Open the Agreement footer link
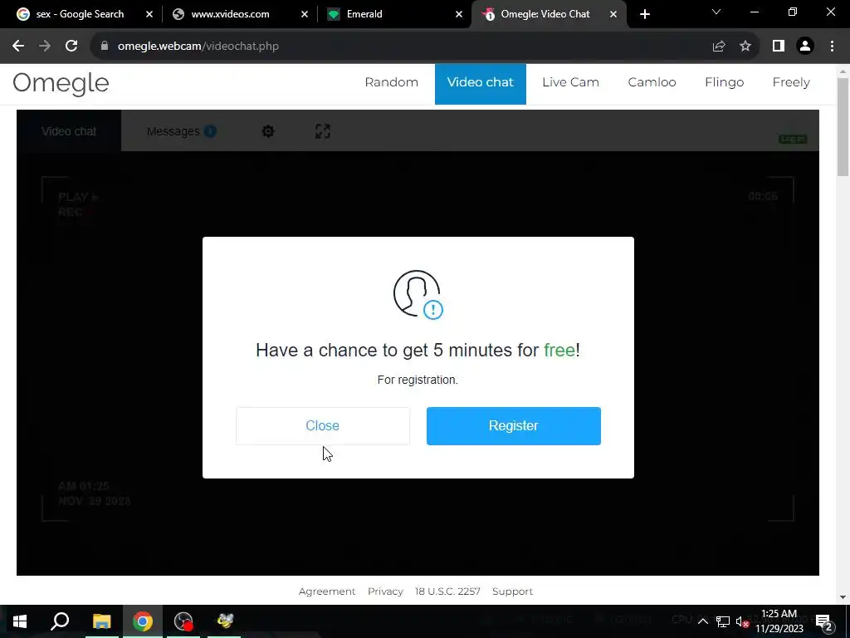Image resolution: width=850 pixels, height=638 pixels. pos(327,591)
